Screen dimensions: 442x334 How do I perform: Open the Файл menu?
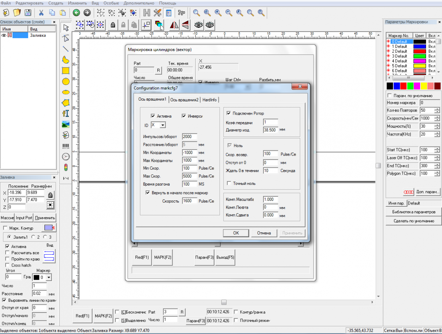6,3
